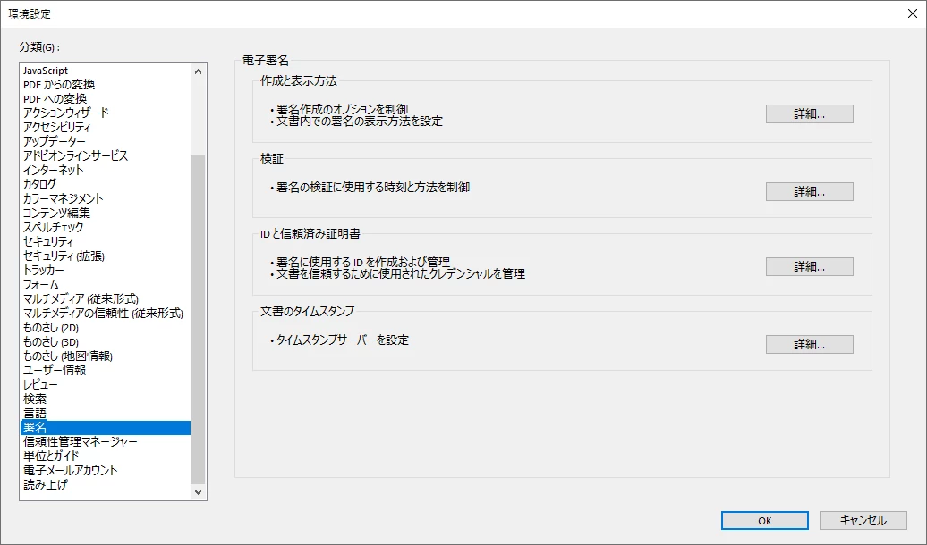Choose 検索 in the category list

(x=106, y=398)
